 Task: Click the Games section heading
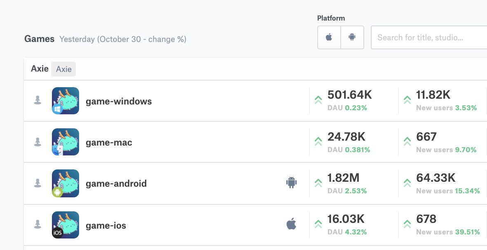[x=40, y=39]
